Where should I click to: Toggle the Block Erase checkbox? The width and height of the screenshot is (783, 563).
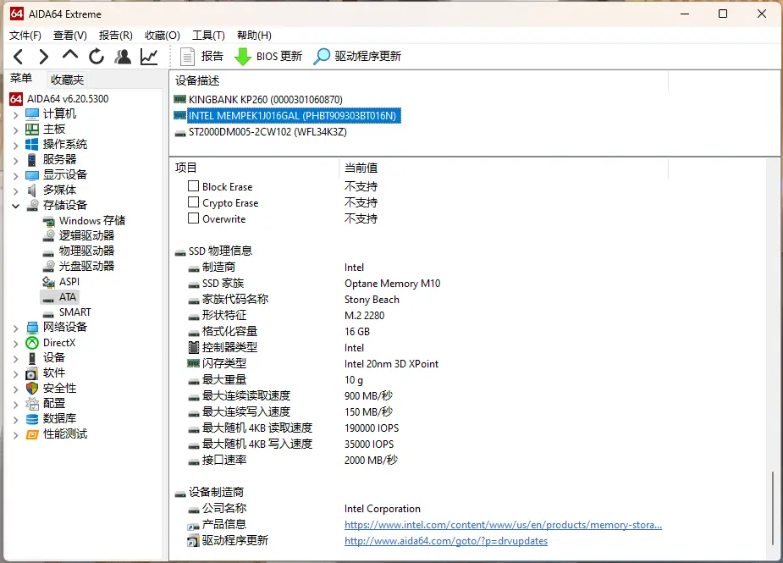click(193, 186)
